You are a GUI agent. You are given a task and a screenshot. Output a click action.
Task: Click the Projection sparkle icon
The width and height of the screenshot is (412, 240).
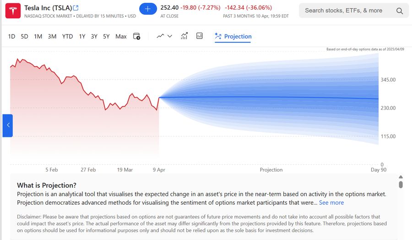pos(218,36)
